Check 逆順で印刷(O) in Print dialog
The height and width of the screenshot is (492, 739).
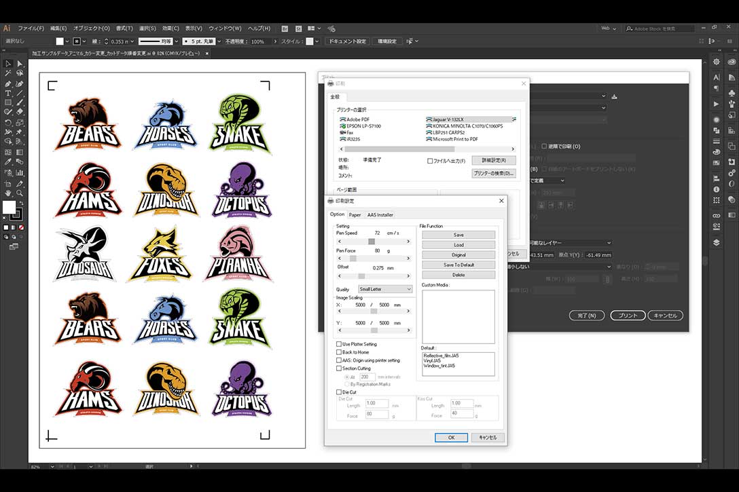coord(544,147)
